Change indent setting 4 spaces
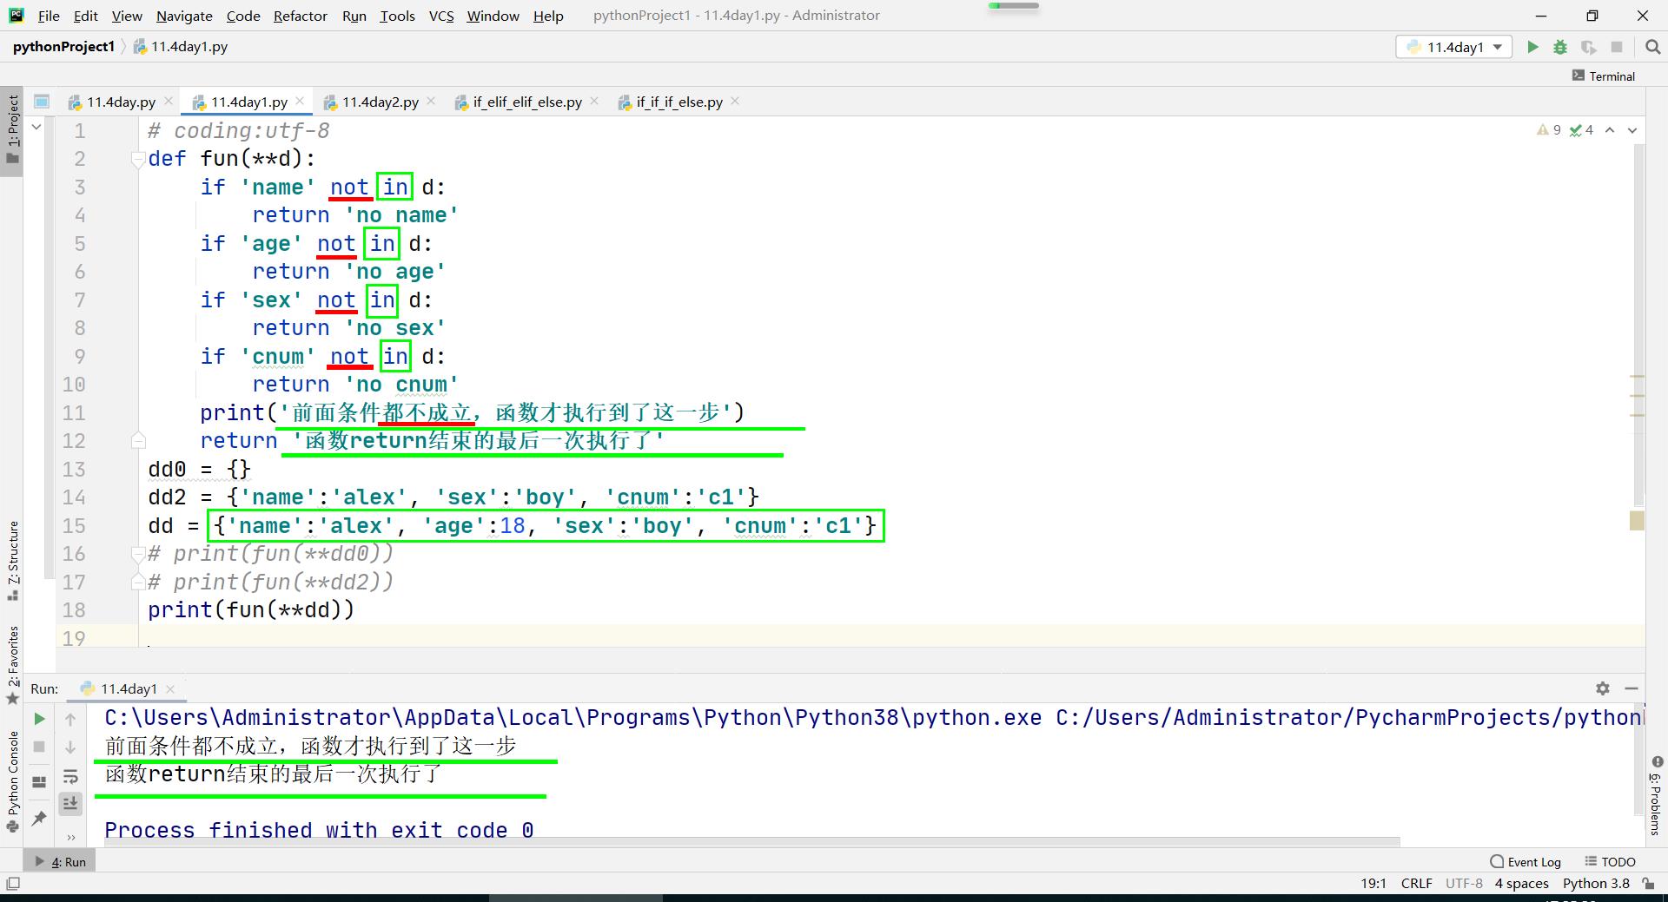 1521,884
